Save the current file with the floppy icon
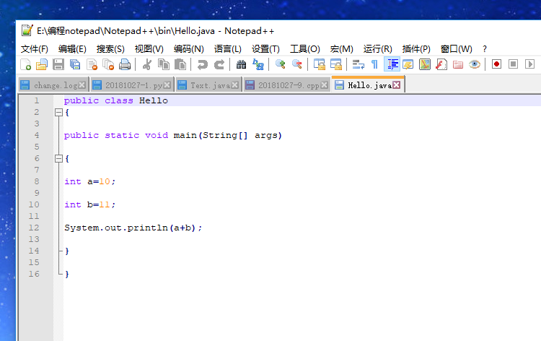 click(x=58, y=64)
